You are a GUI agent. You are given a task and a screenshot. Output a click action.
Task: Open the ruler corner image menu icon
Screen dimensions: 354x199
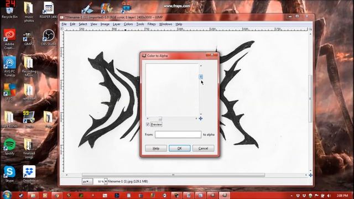62,29
